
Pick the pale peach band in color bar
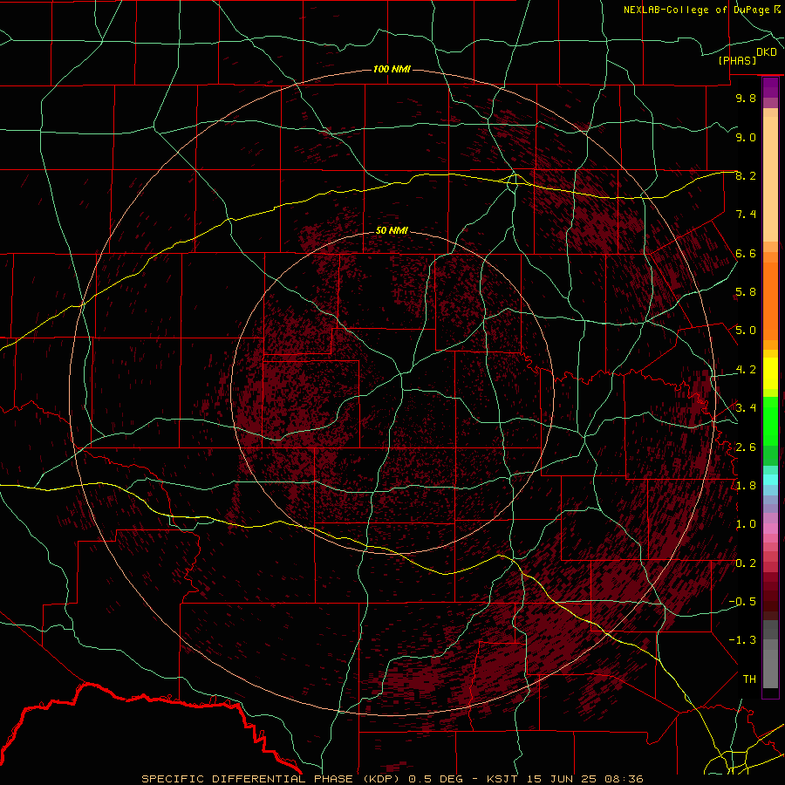[x=770, y=181]
